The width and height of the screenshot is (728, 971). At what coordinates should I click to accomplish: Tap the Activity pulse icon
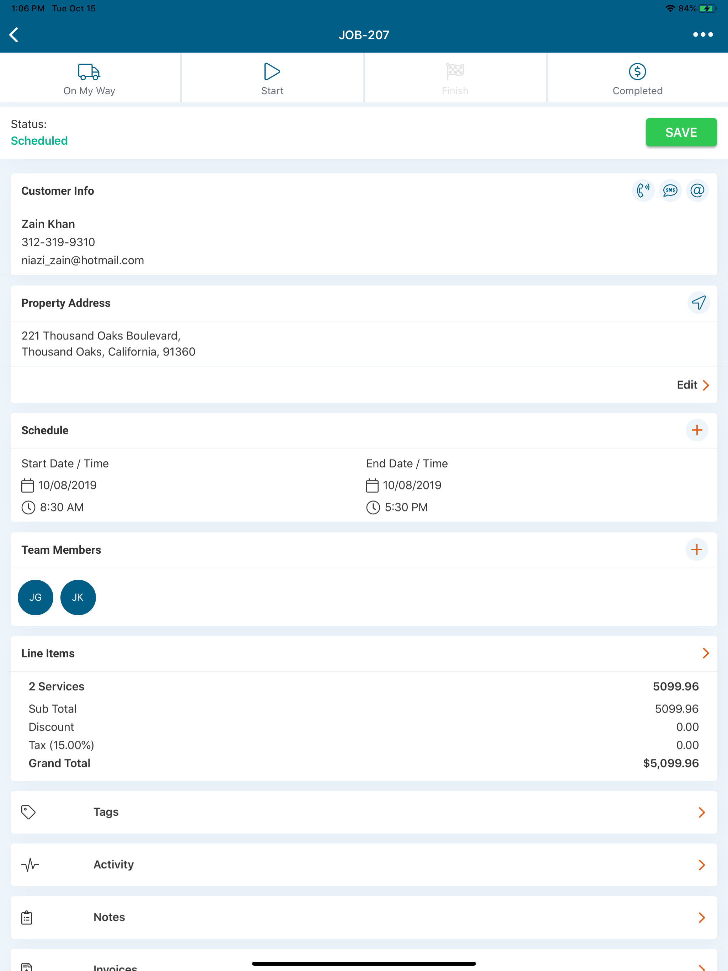pyautogui.click(x=30, y=865)
